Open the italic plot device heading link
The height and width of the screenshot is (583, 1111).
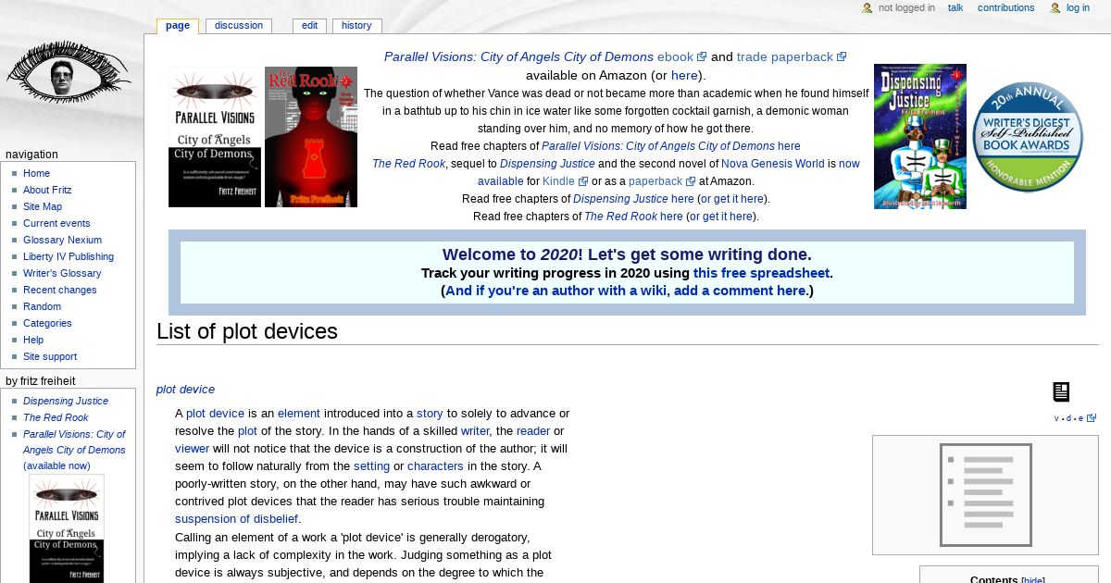185,390
